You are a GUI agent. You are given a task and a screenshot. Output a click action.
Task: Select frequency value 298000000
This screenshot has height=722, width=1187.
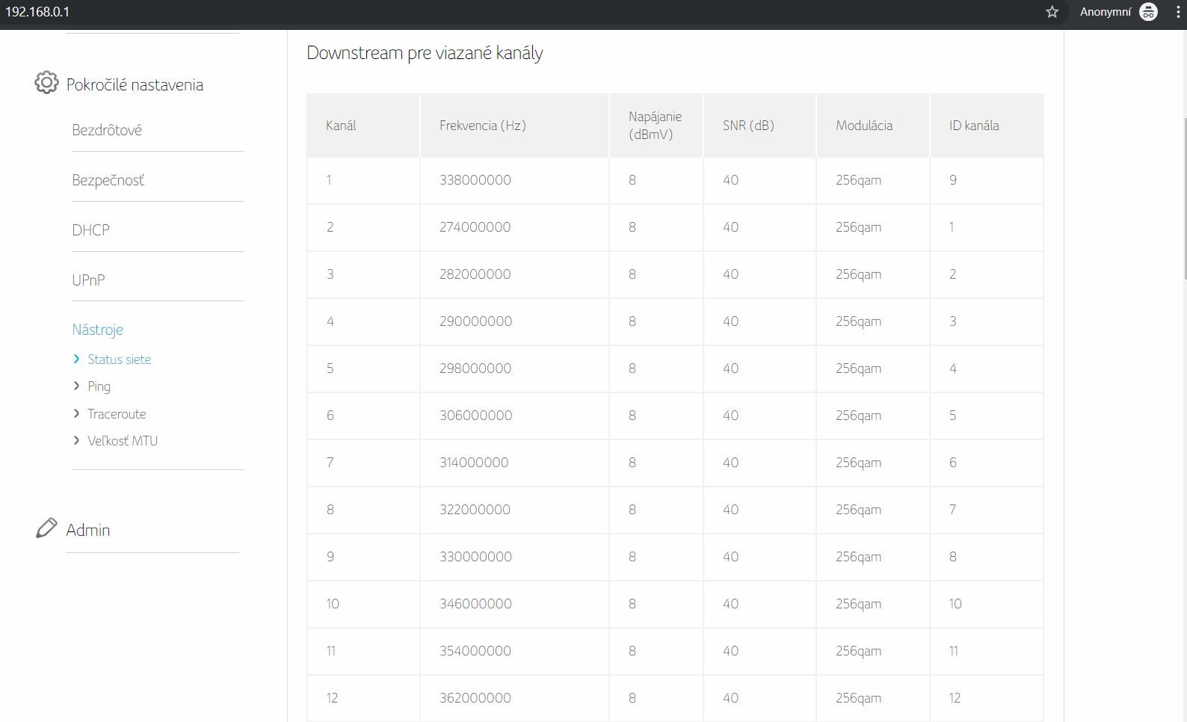pos(475,368)
